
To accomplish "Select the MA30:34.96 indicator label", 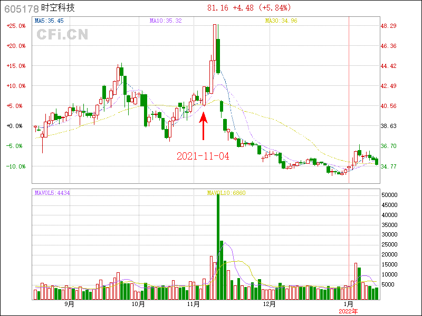I will coord(281,21).
